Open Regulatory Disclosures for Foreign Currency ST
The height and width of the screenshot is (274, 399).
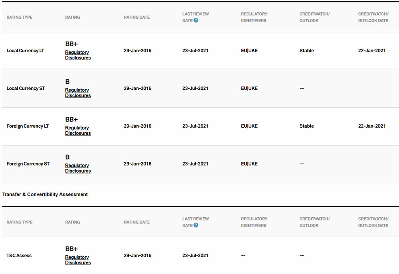[x=78, y=168]
